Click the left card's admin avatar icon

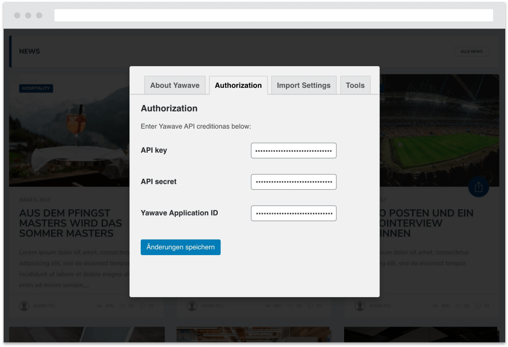[x=24, y=306]
